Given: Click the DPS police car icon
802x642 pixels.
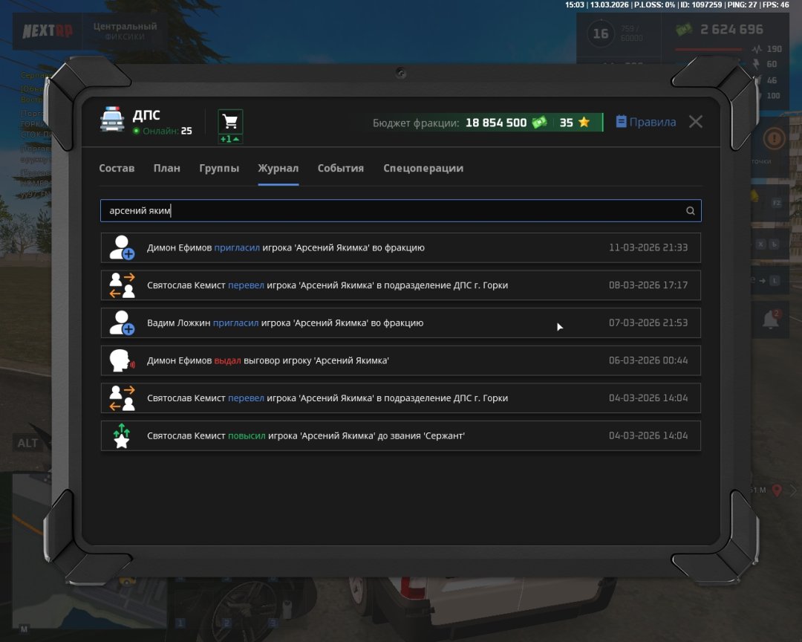Looking at the screenshot, I should (112, 120).
